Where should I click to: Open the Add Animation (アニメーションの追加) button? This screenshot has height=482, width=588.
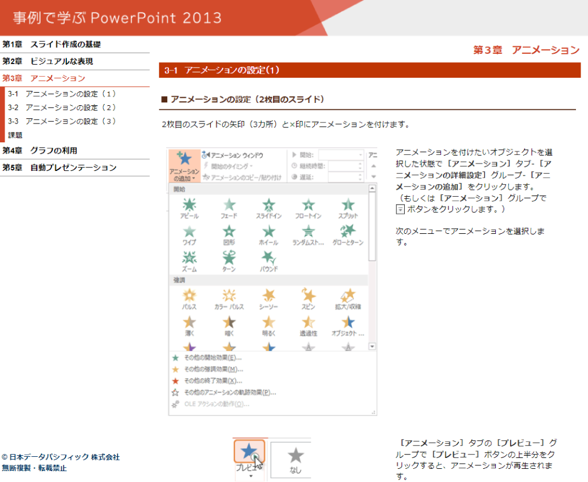(184, 166)
